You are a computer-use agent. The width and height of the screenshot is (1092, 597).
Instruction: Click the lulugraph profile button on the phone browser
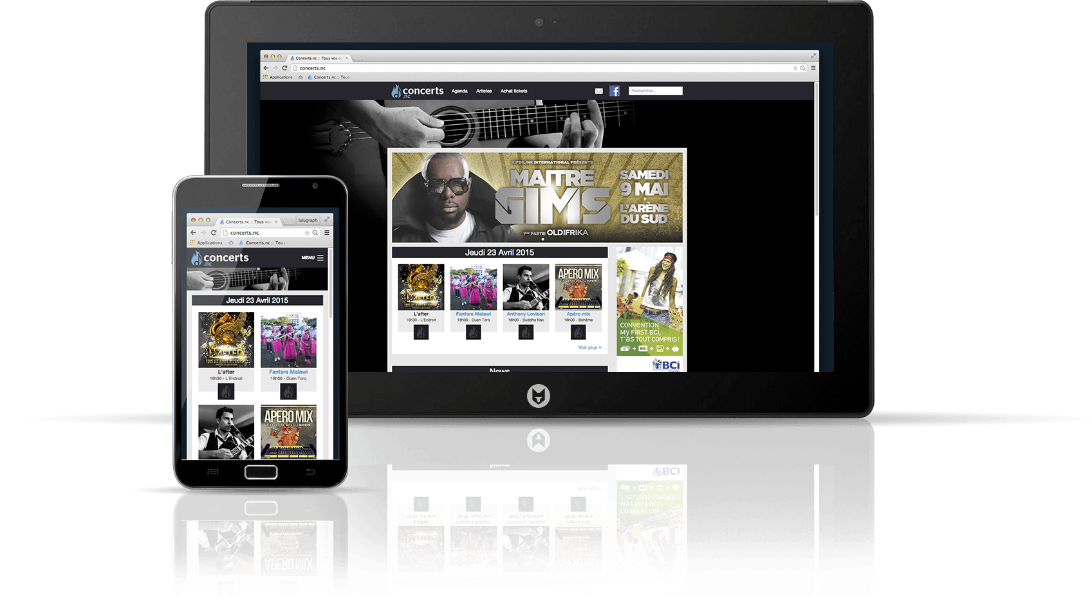point(308,220)
